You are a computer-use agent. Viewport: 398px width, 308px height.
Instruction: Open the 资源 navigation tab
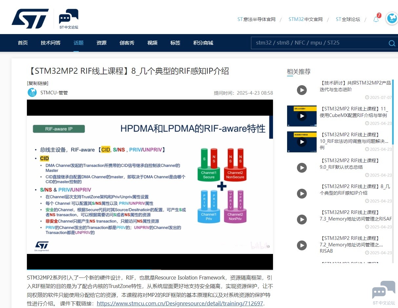pyautogui.click(x=101, y=43)
